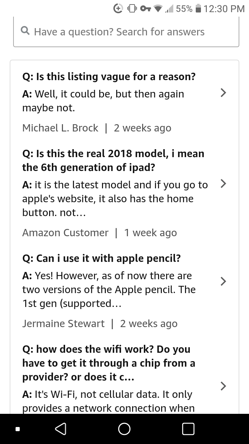Tap answerer name Michael L. Brock

[60, 128]
